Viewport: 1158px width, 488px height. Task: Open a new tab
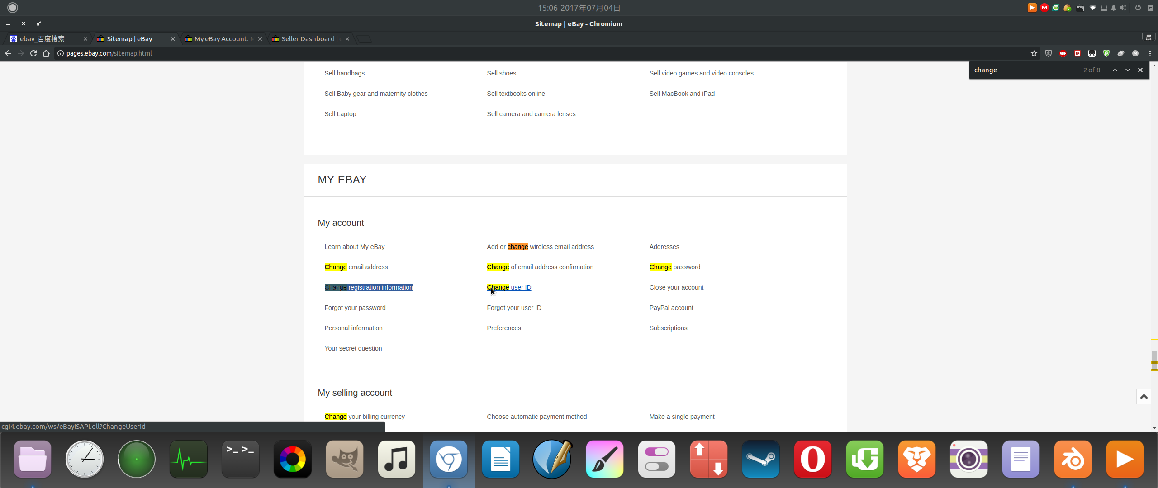click(x=364, y=39)
